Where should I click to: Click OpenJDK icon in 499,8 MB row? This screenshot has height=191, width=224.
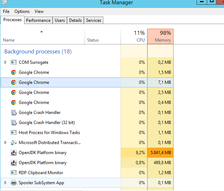coord(14,163)
